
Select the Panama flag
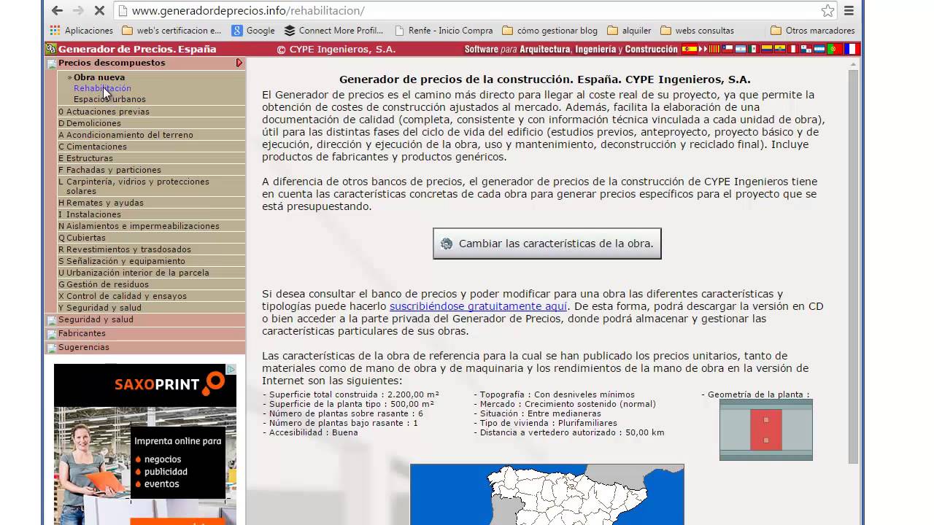click(806, 50)
